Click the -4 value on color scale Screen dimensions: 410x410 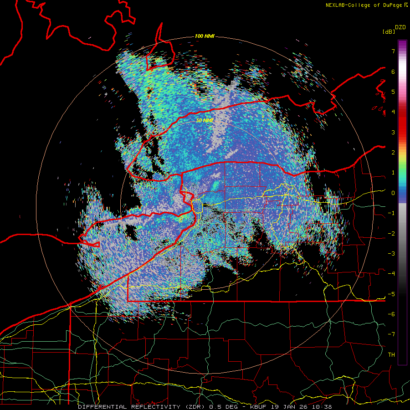coord(391,274)
